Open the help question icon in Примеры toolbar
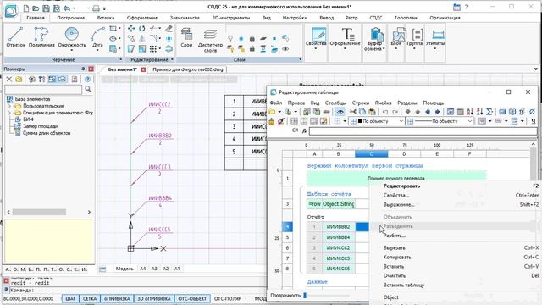The height and width of the screenshot is (305, 542). pos(87,79)
